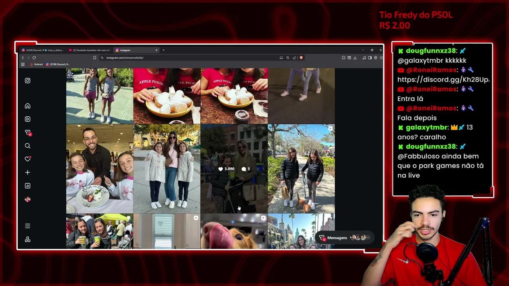The width and height of the screenshot is (509, 286).
Task: Open the hamburger More menu in sidebar
Action: 27,226
